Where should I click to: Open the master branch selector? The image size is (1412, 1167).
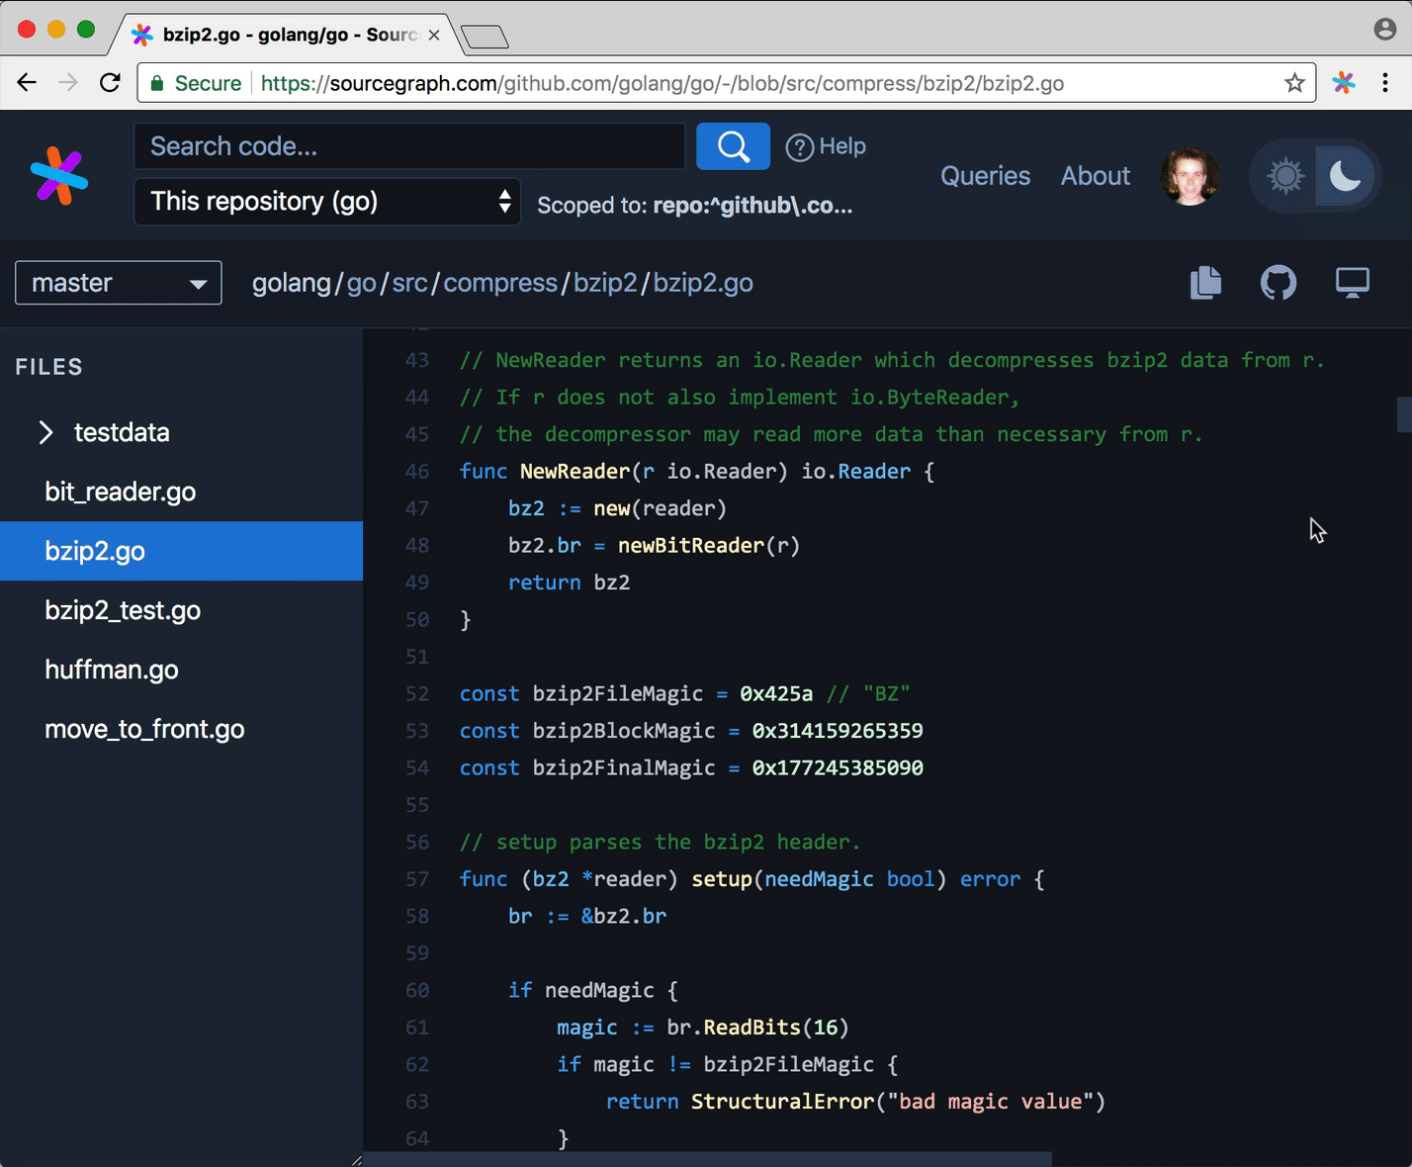click(x=118, y=283)
